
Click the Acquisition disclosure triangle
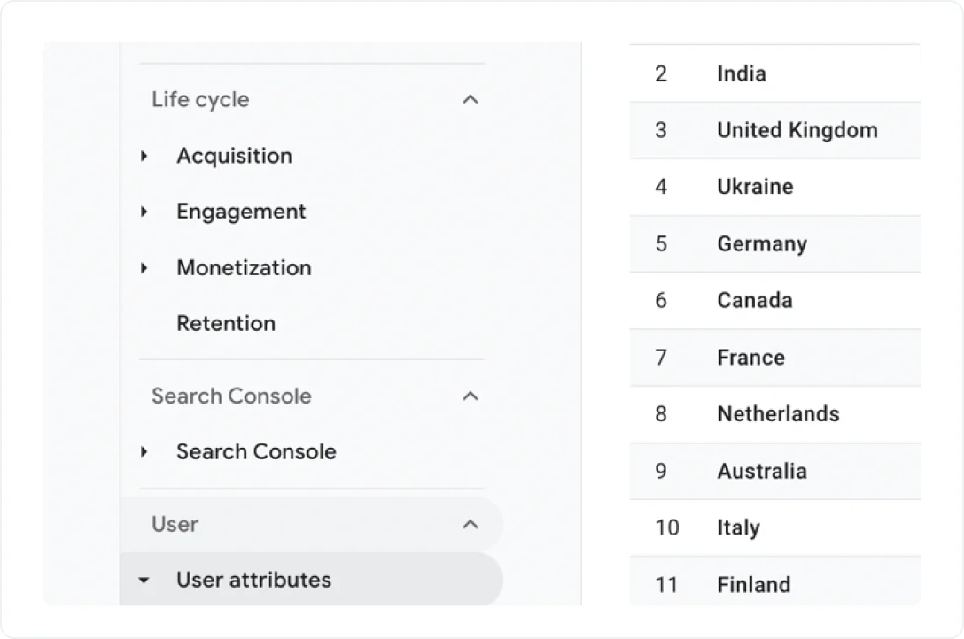pyautogui.click(x=144, y=156)
